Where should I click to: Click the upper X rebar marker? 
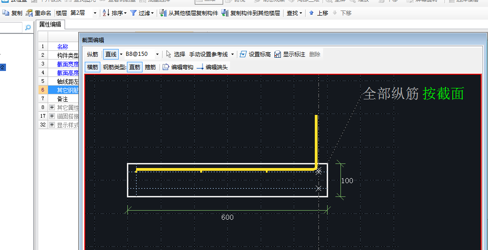[x=318, y=171]
